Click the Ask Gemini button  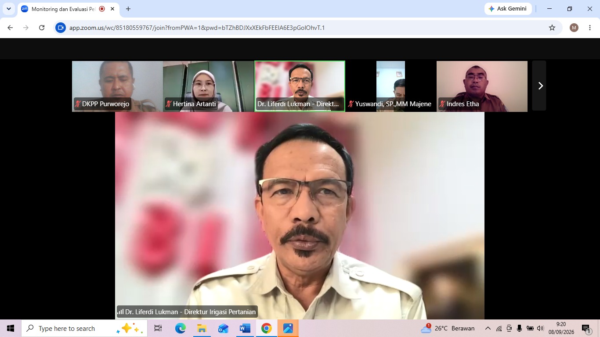pyautogui.click(x=508, y=9)
